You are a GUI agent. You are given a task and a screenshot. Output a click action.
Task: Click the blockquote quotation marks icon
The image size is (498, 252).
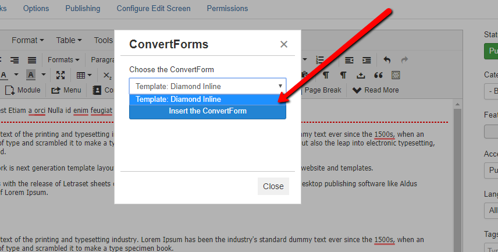tap(378, 75)
